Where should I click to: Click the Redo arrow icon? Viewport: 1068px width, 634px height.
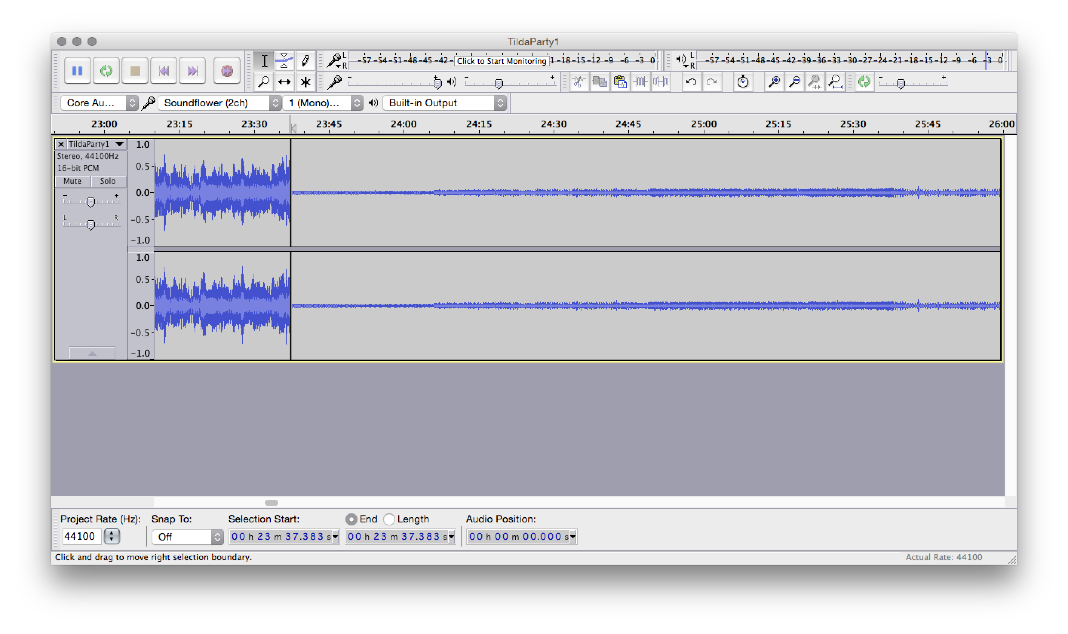(x=712, y=81)
